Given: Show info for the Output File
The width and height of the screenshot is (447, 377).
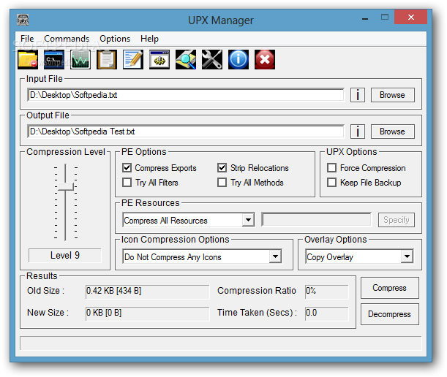Looking at the screenshot, I should pos(358,132).
